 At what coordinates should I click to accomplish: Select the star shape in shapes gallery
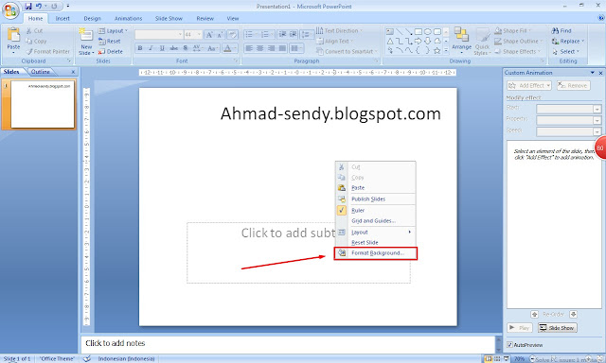click(x=437, y=50)
